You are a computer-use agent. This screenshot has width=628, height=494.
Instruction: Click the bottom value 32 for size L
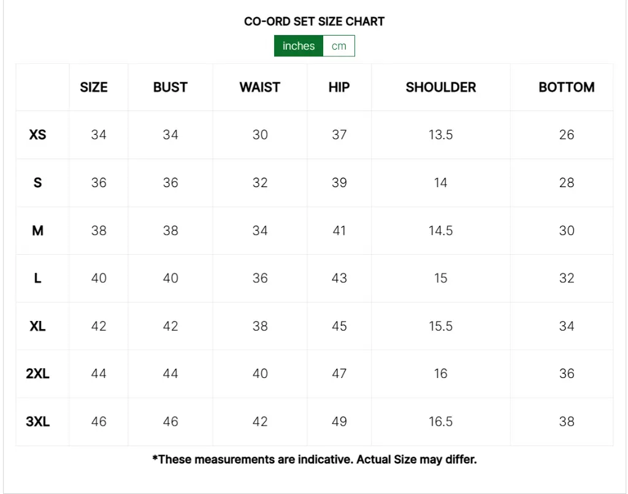[566, 278]
